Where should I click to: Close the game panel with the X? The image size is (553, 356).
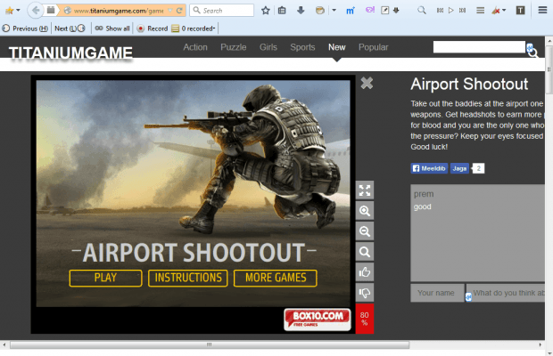pyautogui.click(x=367, y=83)
